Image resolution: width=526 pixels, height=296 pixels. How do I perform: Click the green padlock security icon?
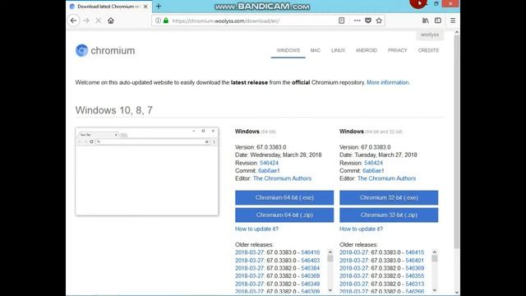166,21
